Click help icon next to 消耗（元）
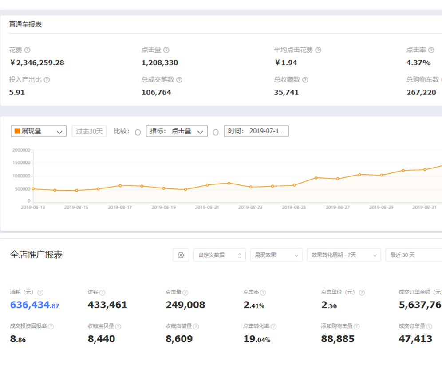Viewport: 442px width, 376px height. 40,293
